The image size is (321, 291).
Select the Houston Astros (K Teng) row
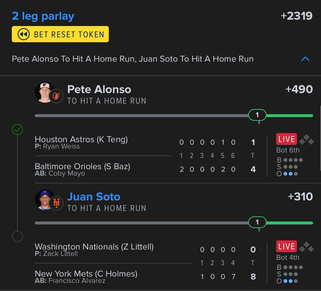[81, 139]
